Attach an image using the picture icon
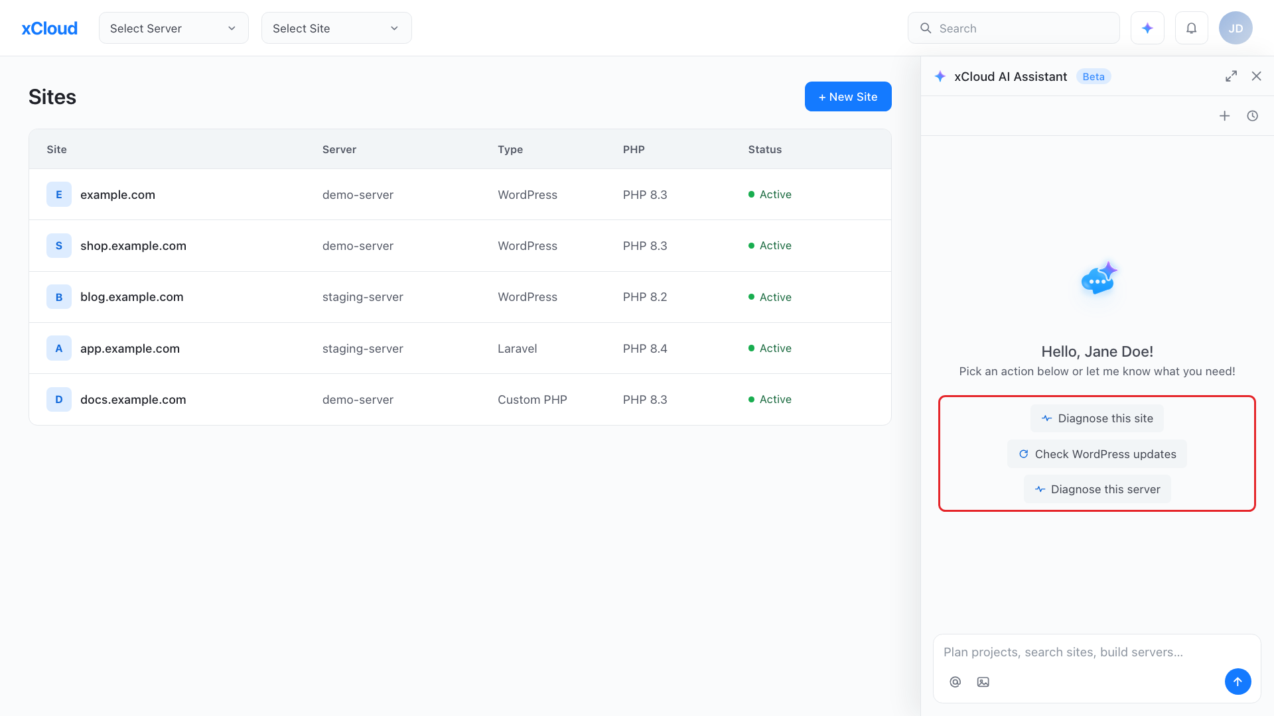1274x716 pixels. [x=983, y=682]
